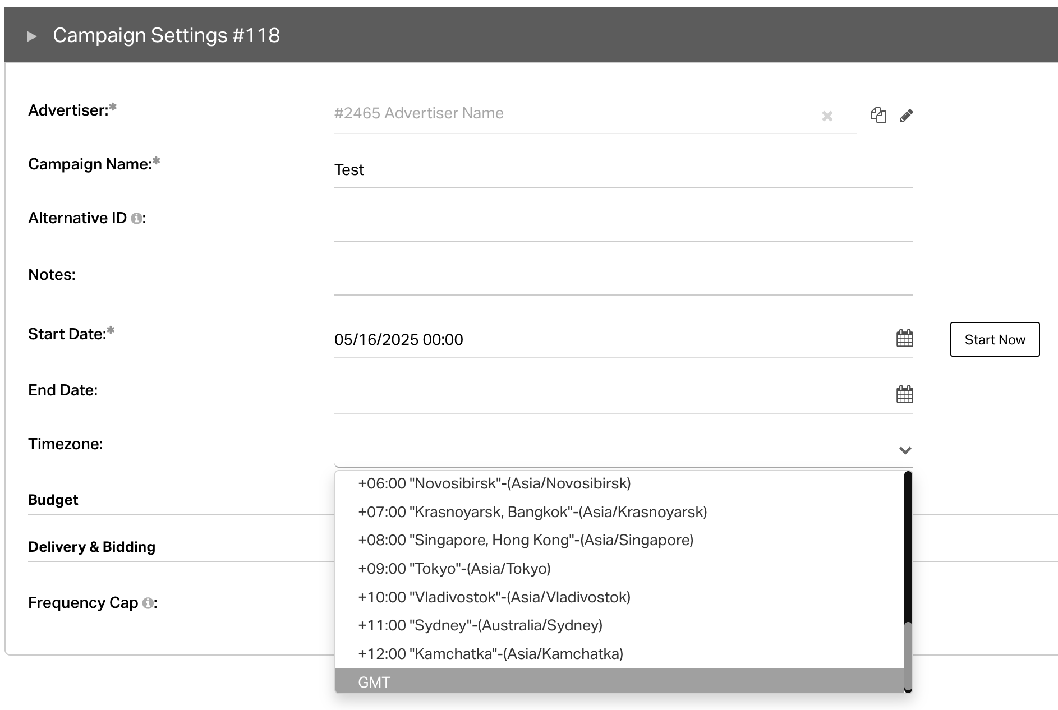Select +11:00 Sydney timezone option
The width and height of the screenshot is (1058, 710).
click(x=480, y=625)
